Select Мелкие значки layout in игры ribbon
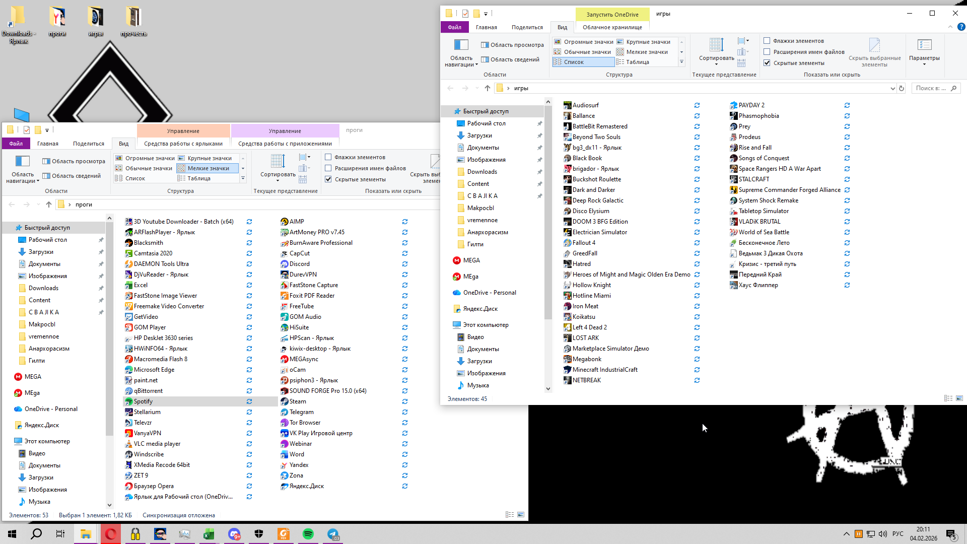The image size is (967, 544). tap(647, 52)
